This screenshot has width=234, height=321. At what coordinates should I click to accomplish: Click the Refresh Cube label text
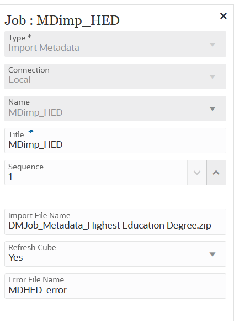click(32, 247)
